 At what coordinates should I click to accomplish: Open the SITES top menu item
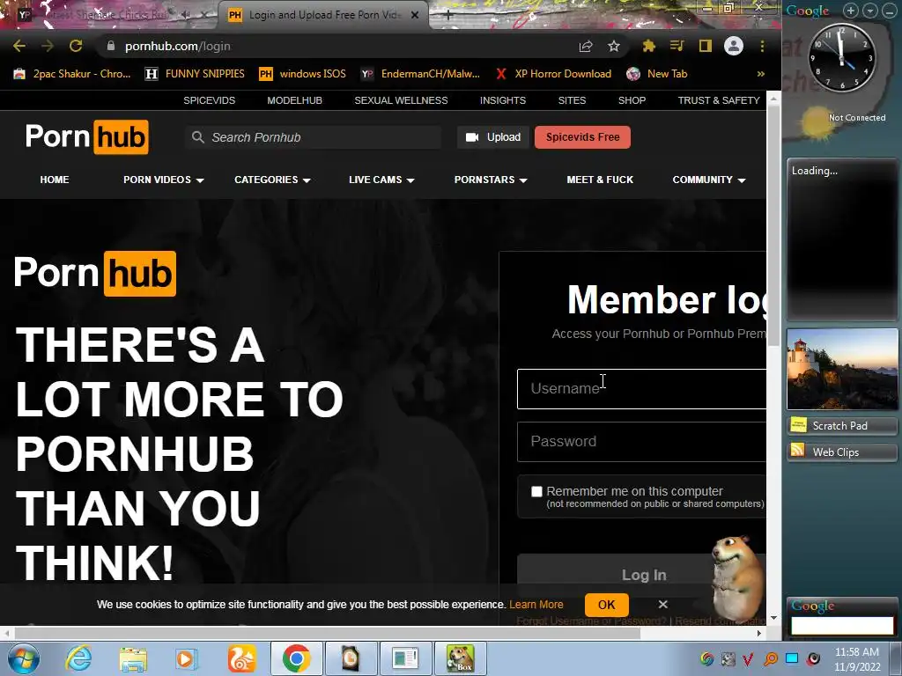point(572,100)
